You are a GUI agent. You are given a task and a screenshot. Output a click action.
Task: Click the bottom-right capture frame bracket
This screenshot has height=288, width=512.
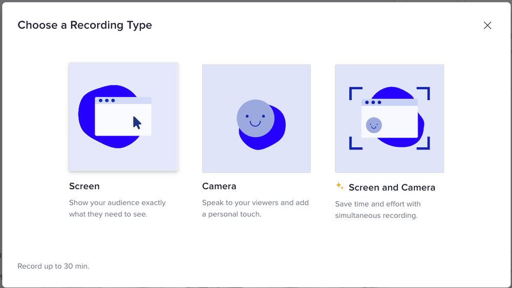click(423, 143)
